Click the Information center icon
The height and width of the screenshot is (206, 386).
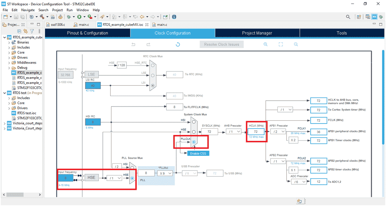174,17
